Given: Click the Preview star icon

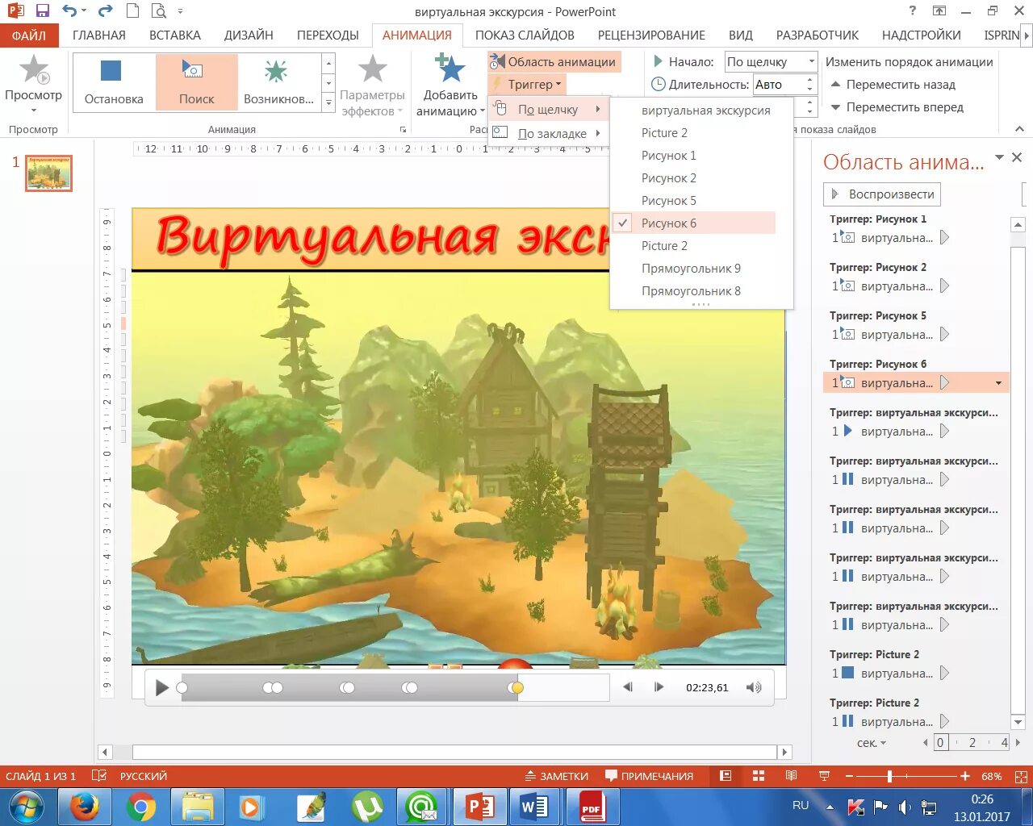Looking at the screenshot, I should [x=34, y=69].
